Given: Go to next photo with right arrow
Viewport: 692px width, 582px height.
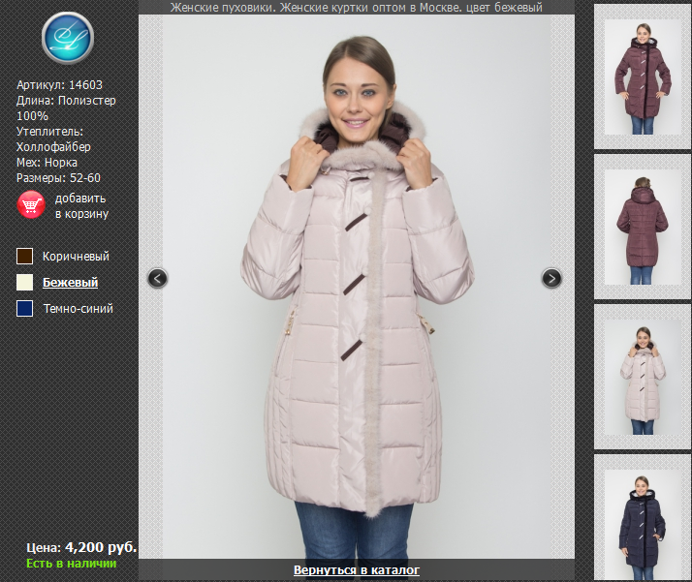Looking at the screenshot, I should point(551,278).
